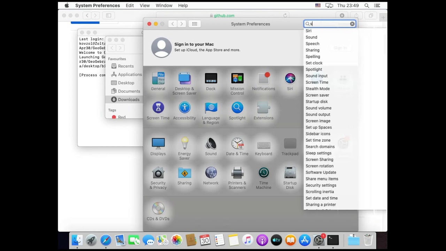The width and height of the screenshot is (446, 251).
Task: Go forward in System Preferences
Action: tap(182, 24)
